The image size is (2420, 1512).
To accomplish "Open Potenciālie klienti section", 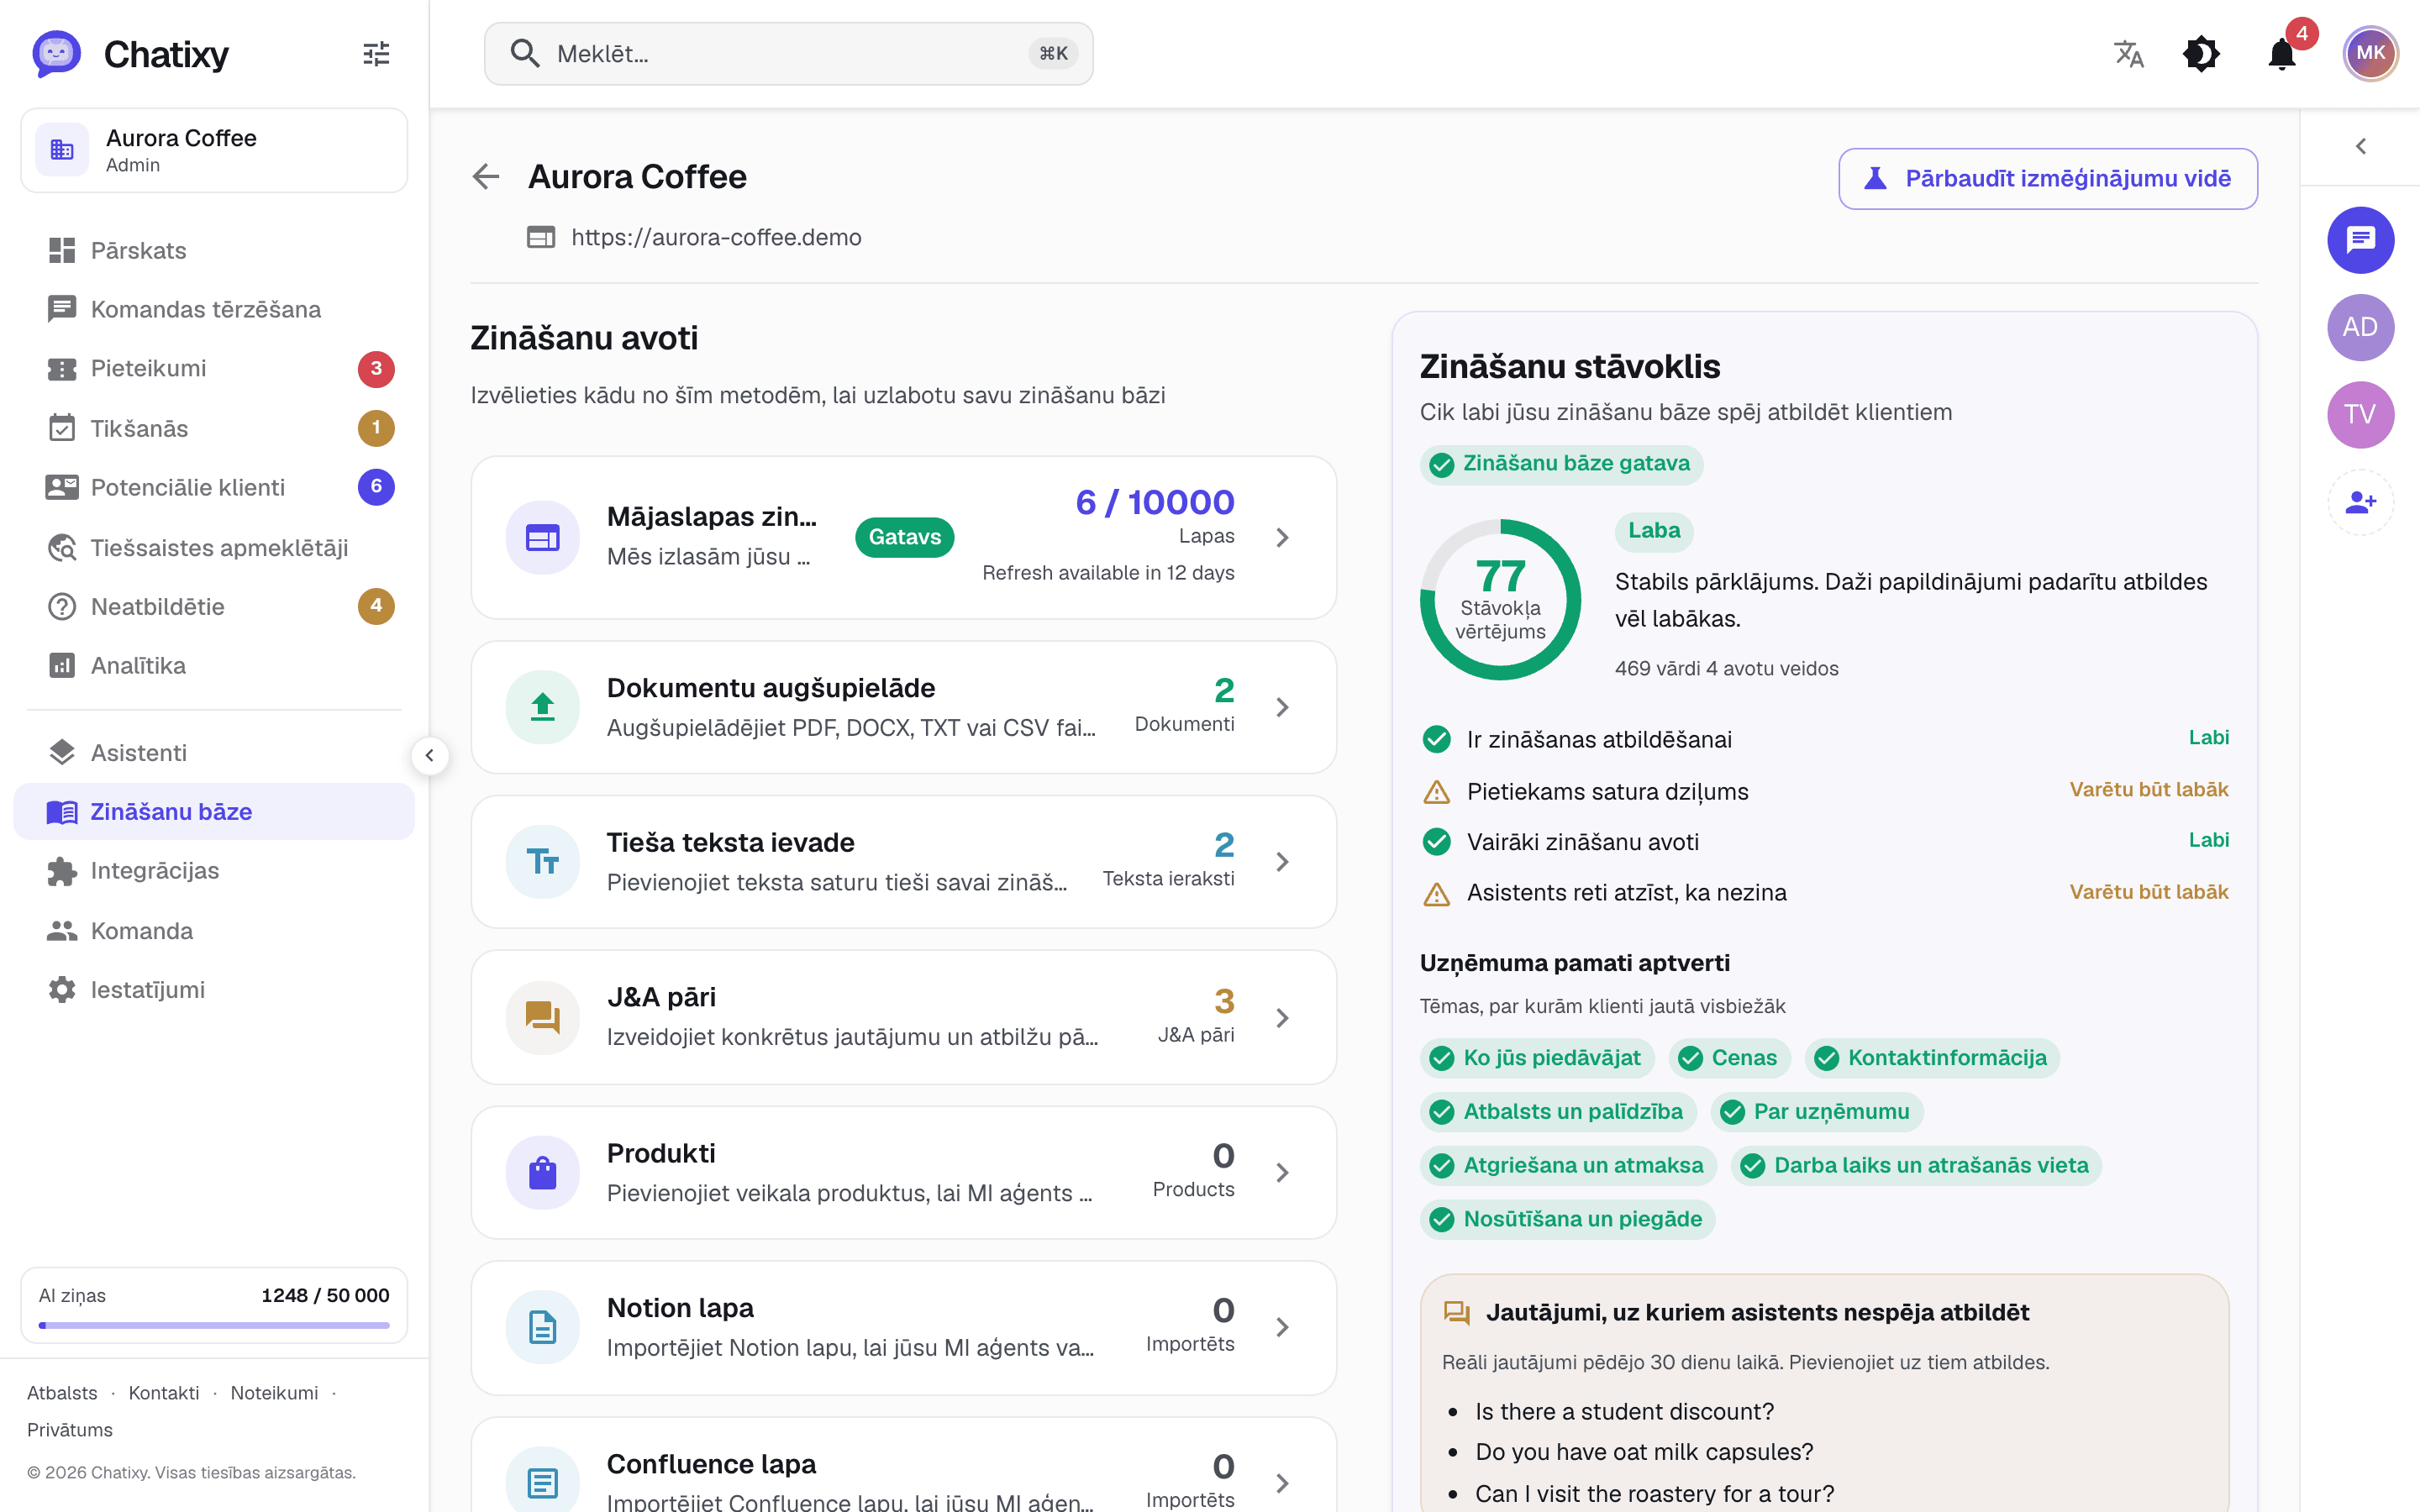I will point(214,487).
